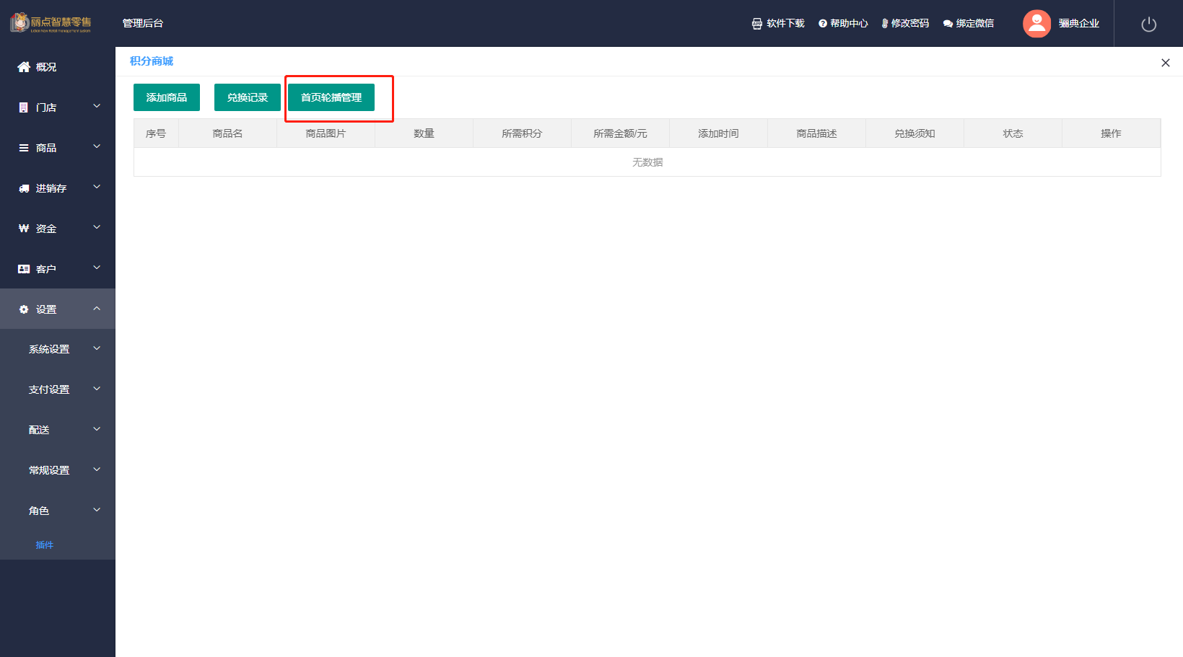Close the 积分商城 tab with X
1183x657 pixels.
point(1166,63)
